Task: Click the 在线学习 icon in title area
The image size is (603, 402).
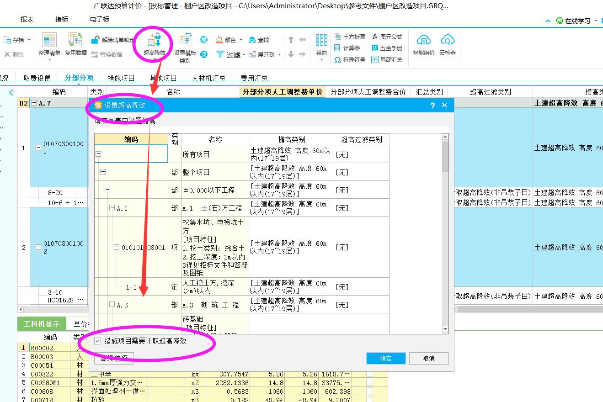Action: tap(560, 21)
